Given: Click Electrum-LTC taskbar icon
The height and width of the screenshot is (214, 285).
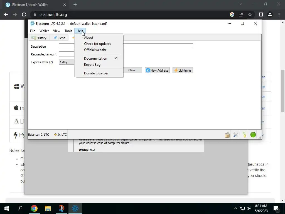Looking at the screenshot, I should pos(75,208).
